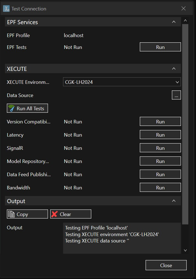This screenshot has width=196, height=279.
Task: Click the vertical scrollbar thumb
Action: (x=185, y=124)
